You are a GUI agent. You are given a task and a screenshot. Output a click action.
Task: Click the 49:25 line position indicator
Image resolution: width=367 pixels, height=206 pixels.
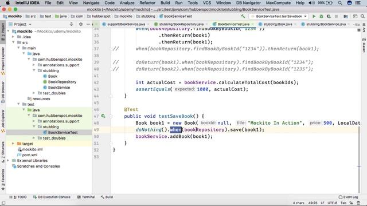313,203
